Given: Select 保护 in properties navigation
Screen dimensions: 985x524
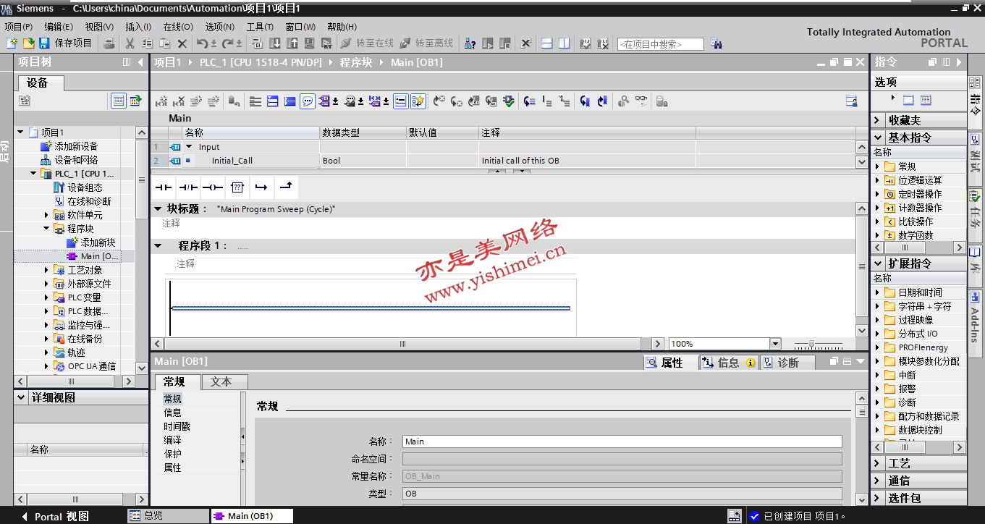Looking at the screenshot, I should point(172,454).
